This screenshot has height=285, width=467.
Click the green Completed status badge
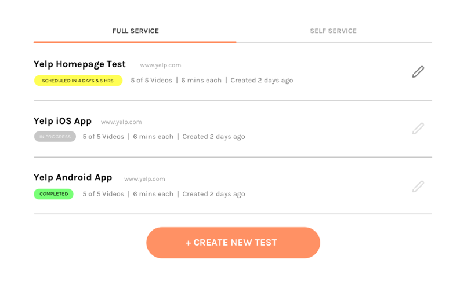point(53,194)
